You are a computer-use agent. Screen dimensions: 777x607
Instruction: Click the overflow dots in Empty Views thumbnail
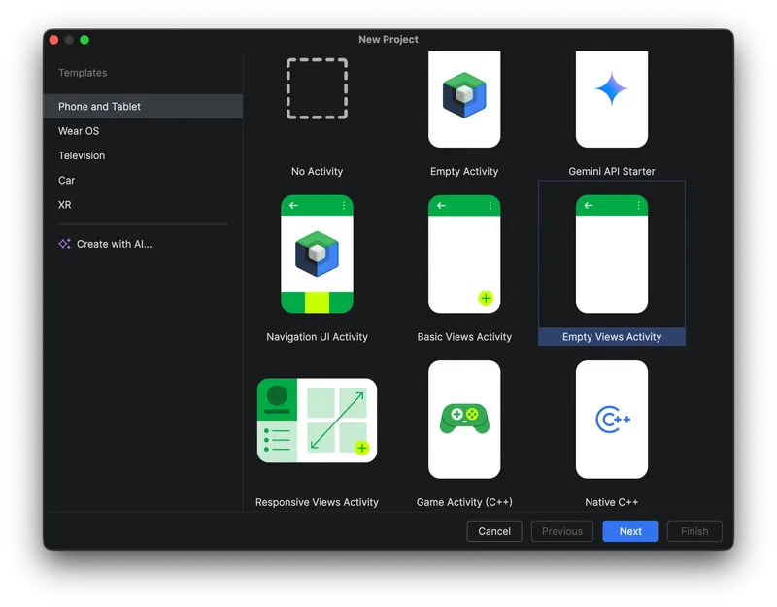click(638, 205)
